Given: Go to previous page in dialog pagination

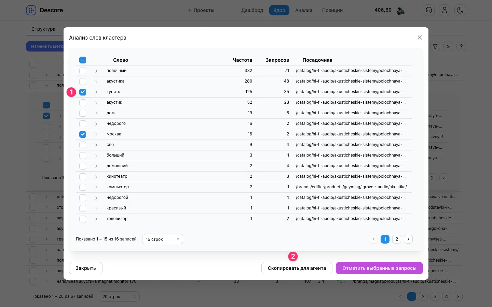Looking at the screenshot, I should [x=373, y=239].
